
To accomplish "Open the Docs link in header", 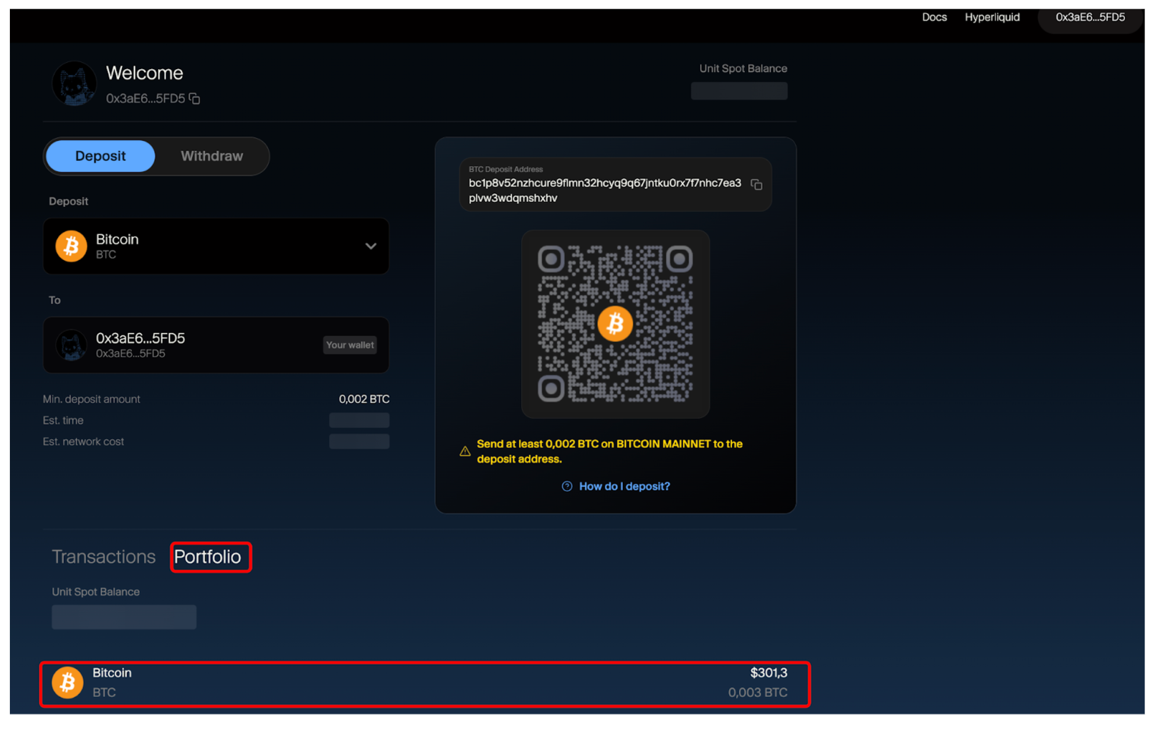I will (934, 17).
